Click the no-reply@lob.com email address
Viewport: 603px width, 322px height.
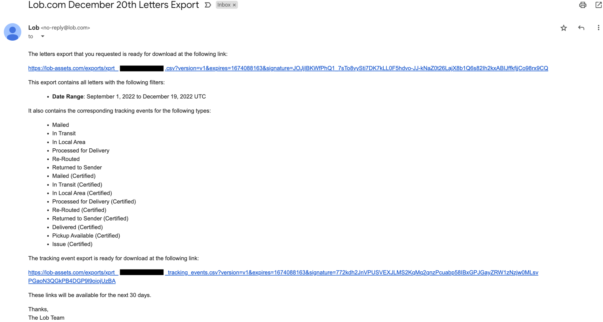(65, 28)
